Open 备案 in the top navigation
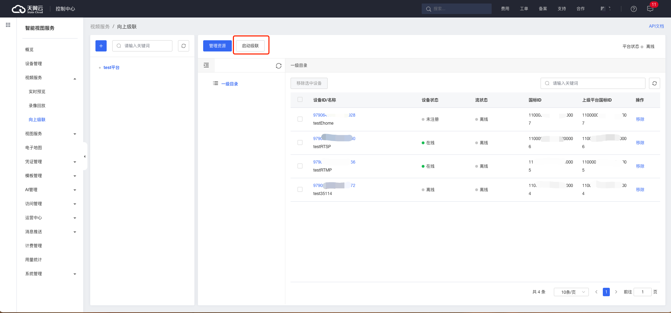The image size is (671, 313). coord(543,9)
